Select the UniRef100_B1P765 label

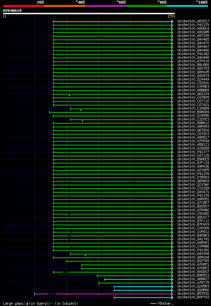(193, 261)
